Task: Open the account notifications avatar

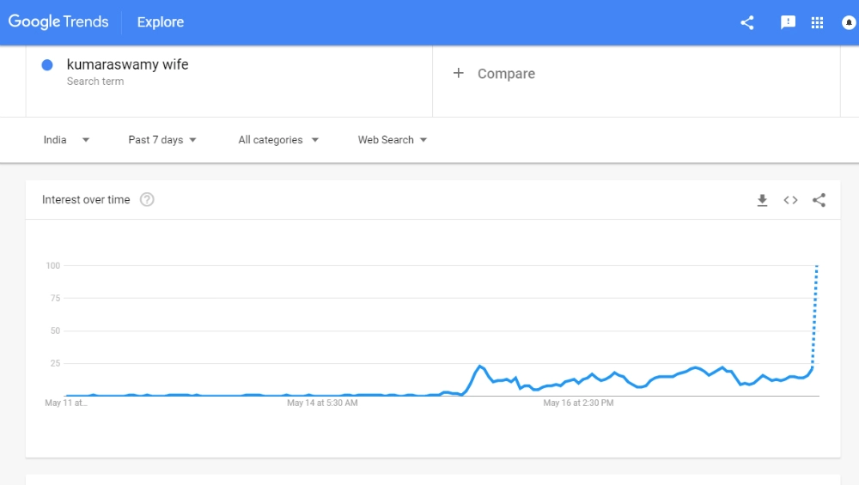Action: pos(849,22)
